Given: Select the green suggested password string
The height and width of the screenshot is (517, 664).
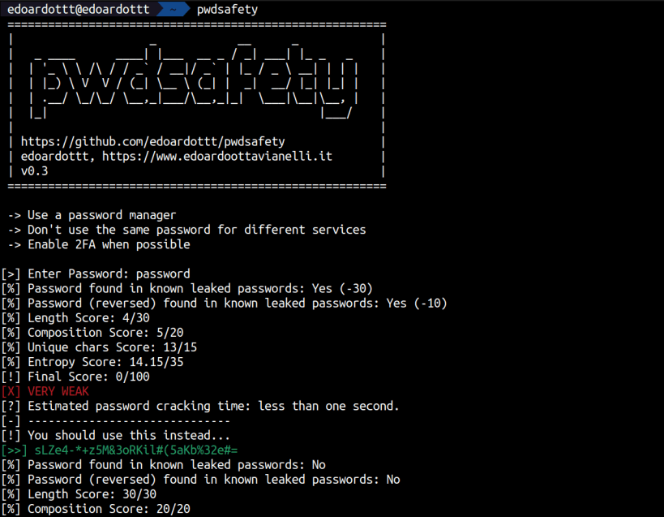Looking at the screenshot, I should (136, 450).
